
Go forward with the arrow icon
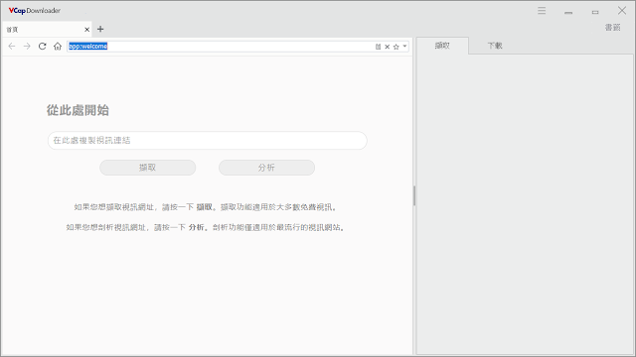27,47
